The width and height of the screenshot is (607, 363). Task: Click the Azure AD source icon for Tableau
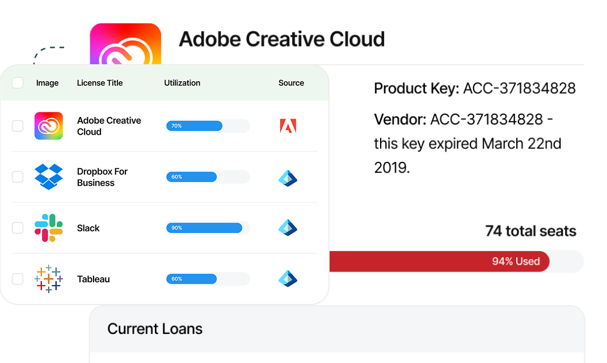click(x=288, y=279)
